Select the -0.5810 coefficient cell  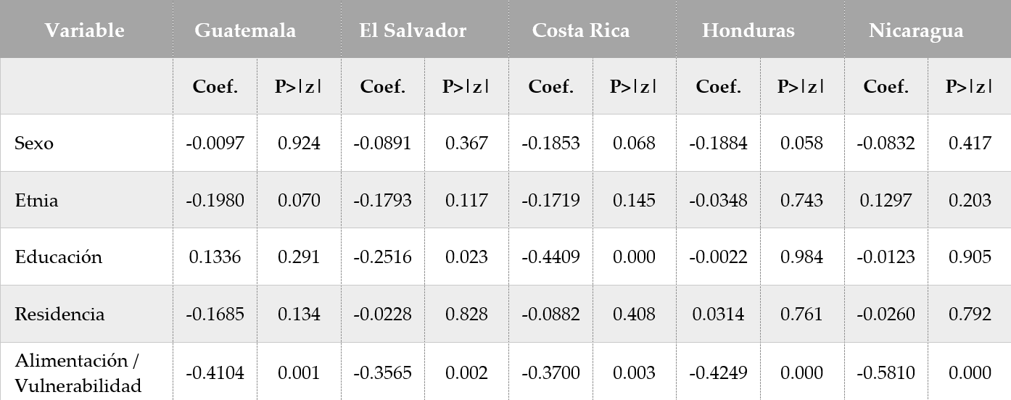[x=886, y=372]
